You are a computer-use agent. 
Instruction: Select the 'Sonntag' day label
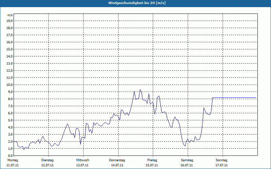[x=222, y=160]
